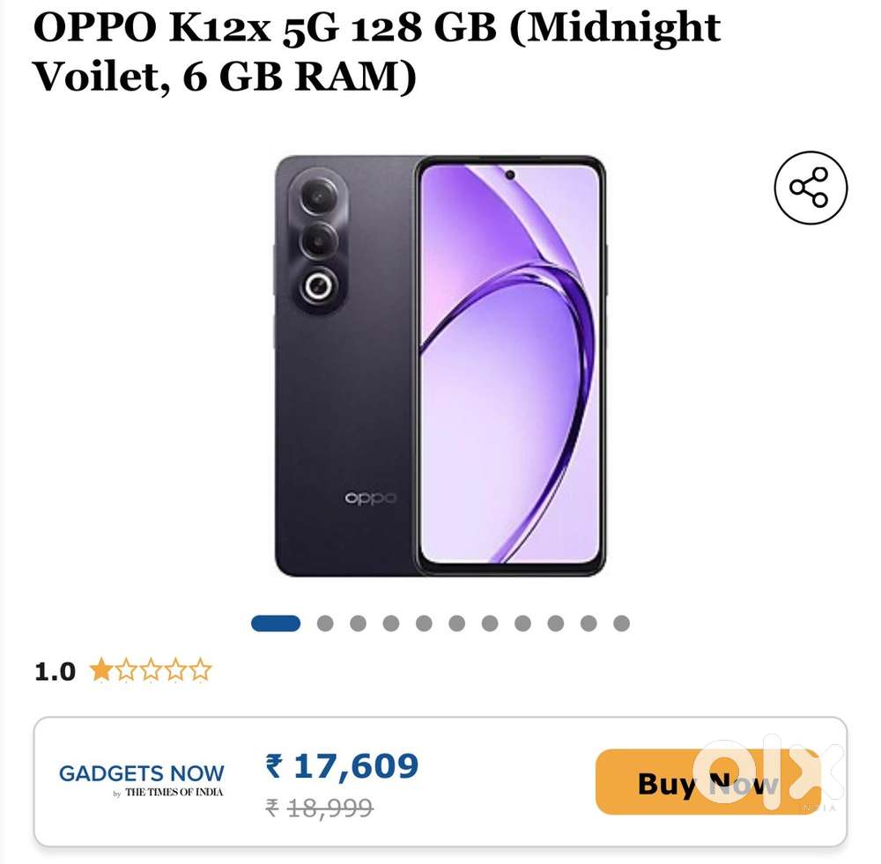Image resolution: width=881 pixels, height=864 pixels.
Task: Switch to the sixth carousel dot
Action: pyautogui.click(x=456, y=624)
